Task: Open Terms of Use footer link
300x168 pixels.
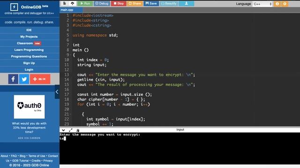Action: click(x=37, y=156)
